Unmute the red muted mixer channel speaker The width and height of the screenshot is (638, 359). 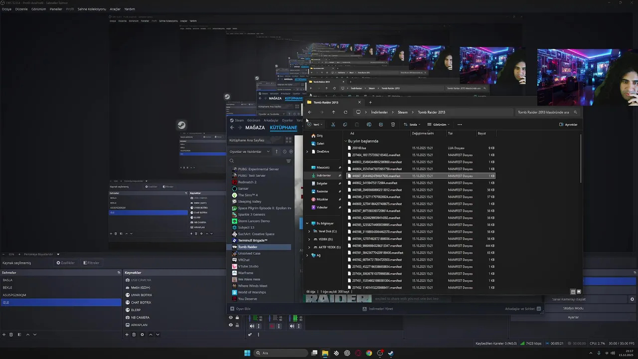[x=272, y=326]
